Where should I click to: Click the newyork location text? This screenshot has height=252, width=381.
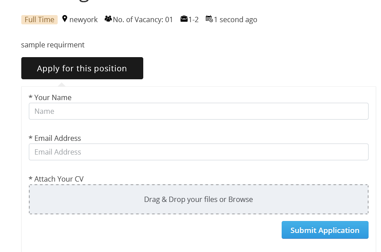(83, 19)
